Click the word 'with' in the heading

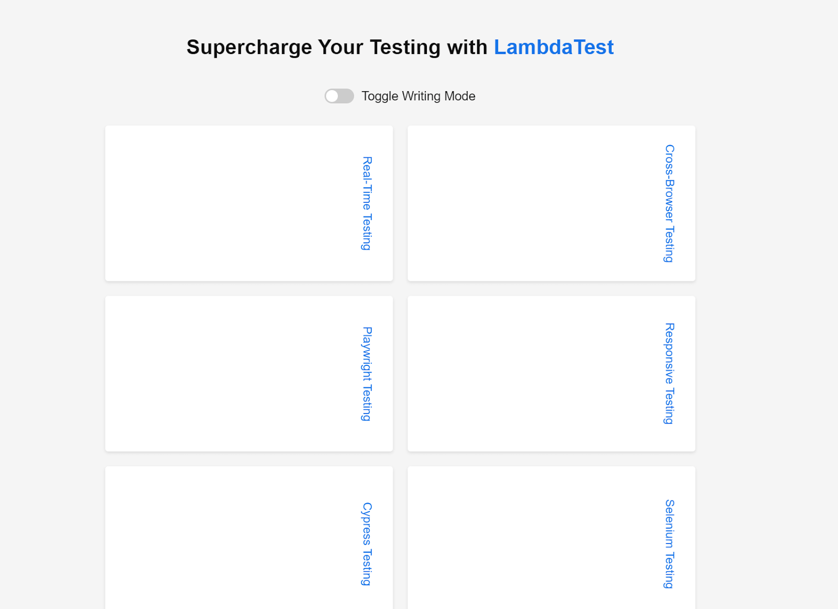[x=467, y=48]
